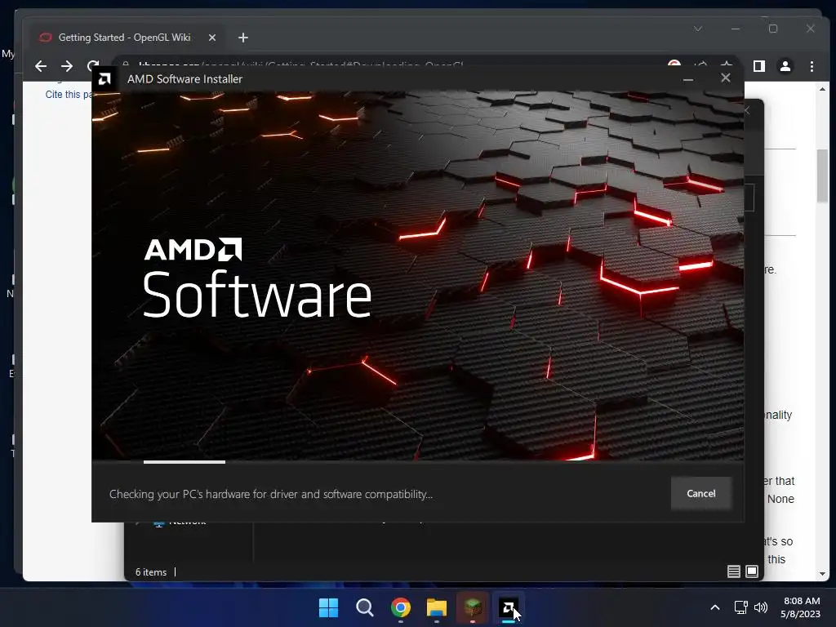Image resolution: width=836 pixels, height=627 pixels.
Task: Click the Cite this page link in Chrome
Action: (x=69, y=95)
